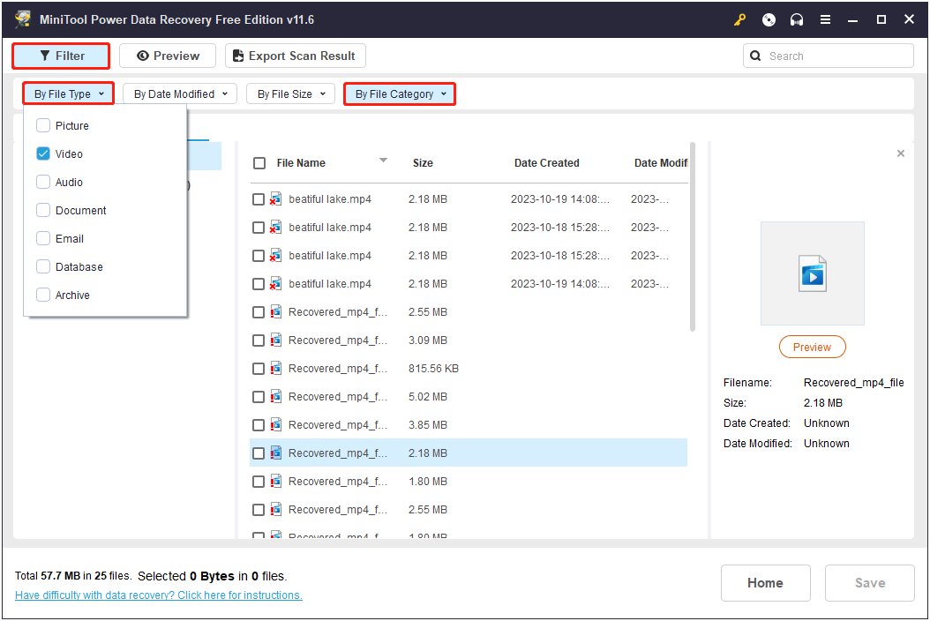Open By Date Modified dropdown
Screen dimensions: 930x621
pos(180,94)
